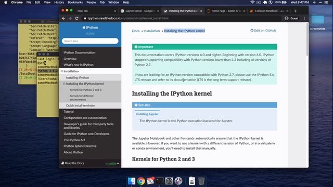Go forward in Chrome history
The image size is (333, 187).
tap(70, 19)
